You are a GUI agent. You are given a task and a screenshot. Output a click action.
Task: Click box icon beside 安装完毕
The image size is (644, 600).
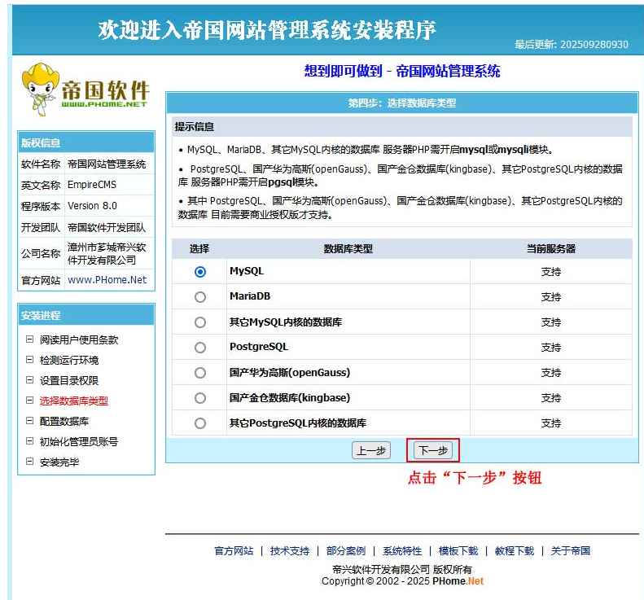click(29, 462)
